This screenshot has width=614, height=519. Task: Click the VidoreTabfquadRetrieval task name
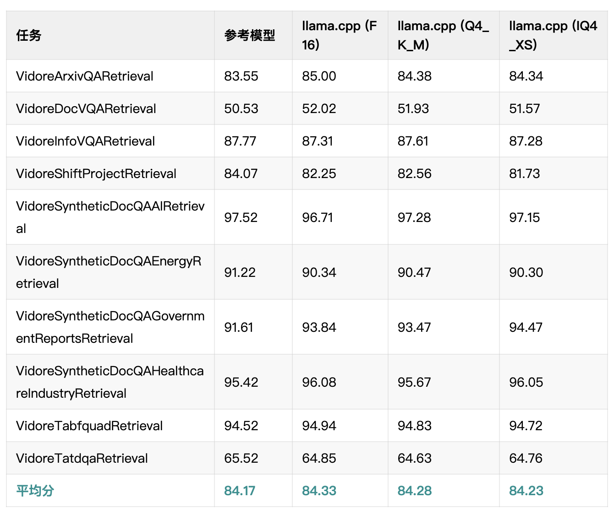coord(89,426)
